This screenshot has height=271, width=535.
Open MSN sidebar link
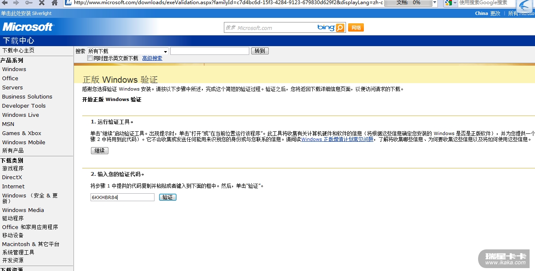coord(8,124)
